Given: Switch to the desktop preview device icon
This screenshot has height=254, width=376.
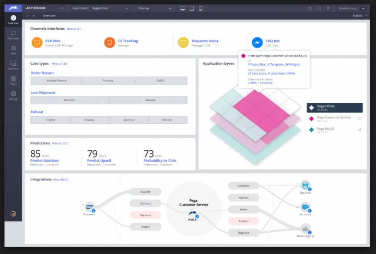Looking at the screenshot, I should pos(183,8).
